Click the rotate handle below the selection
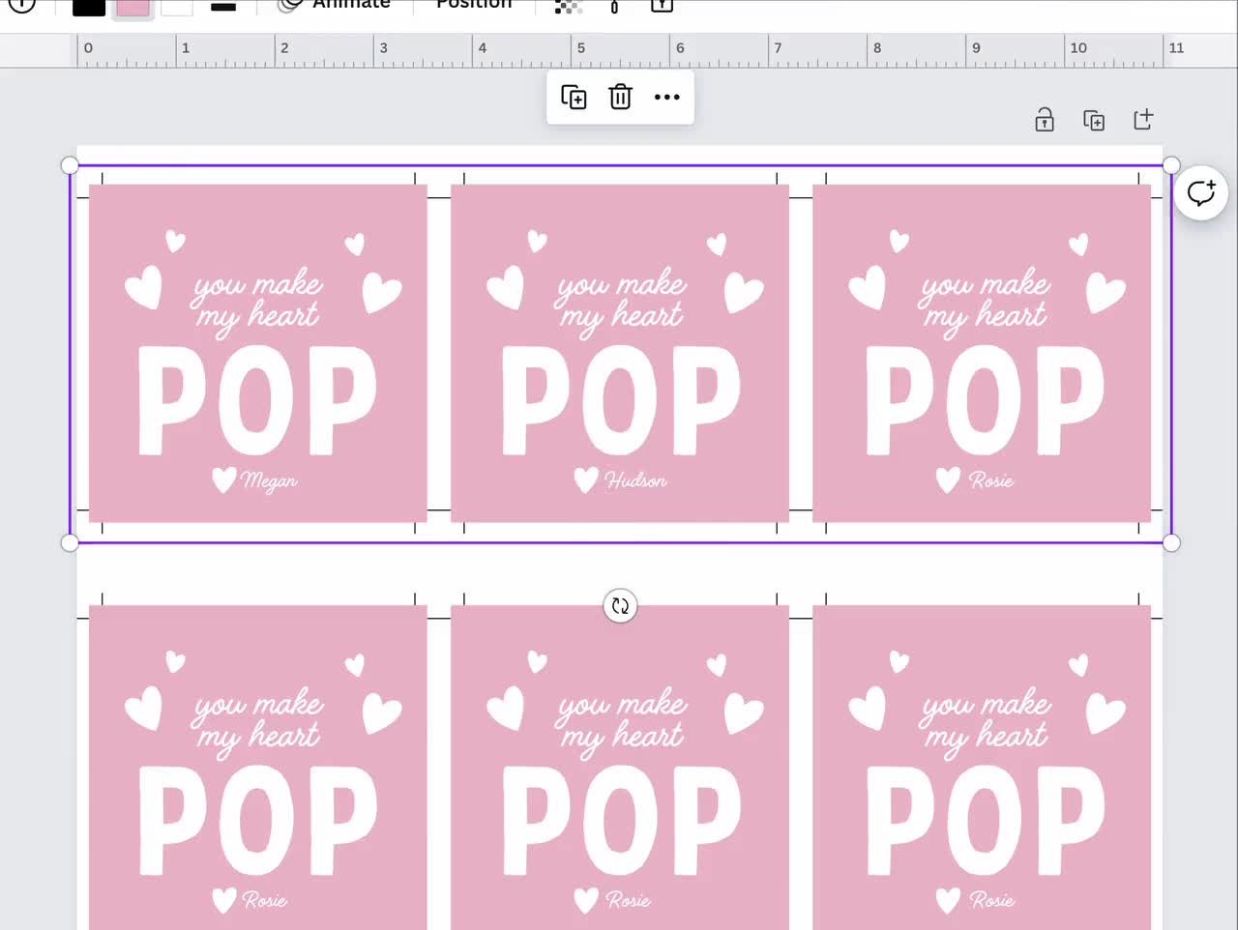Screen dimensions: 1238x930 click(620, 606)
